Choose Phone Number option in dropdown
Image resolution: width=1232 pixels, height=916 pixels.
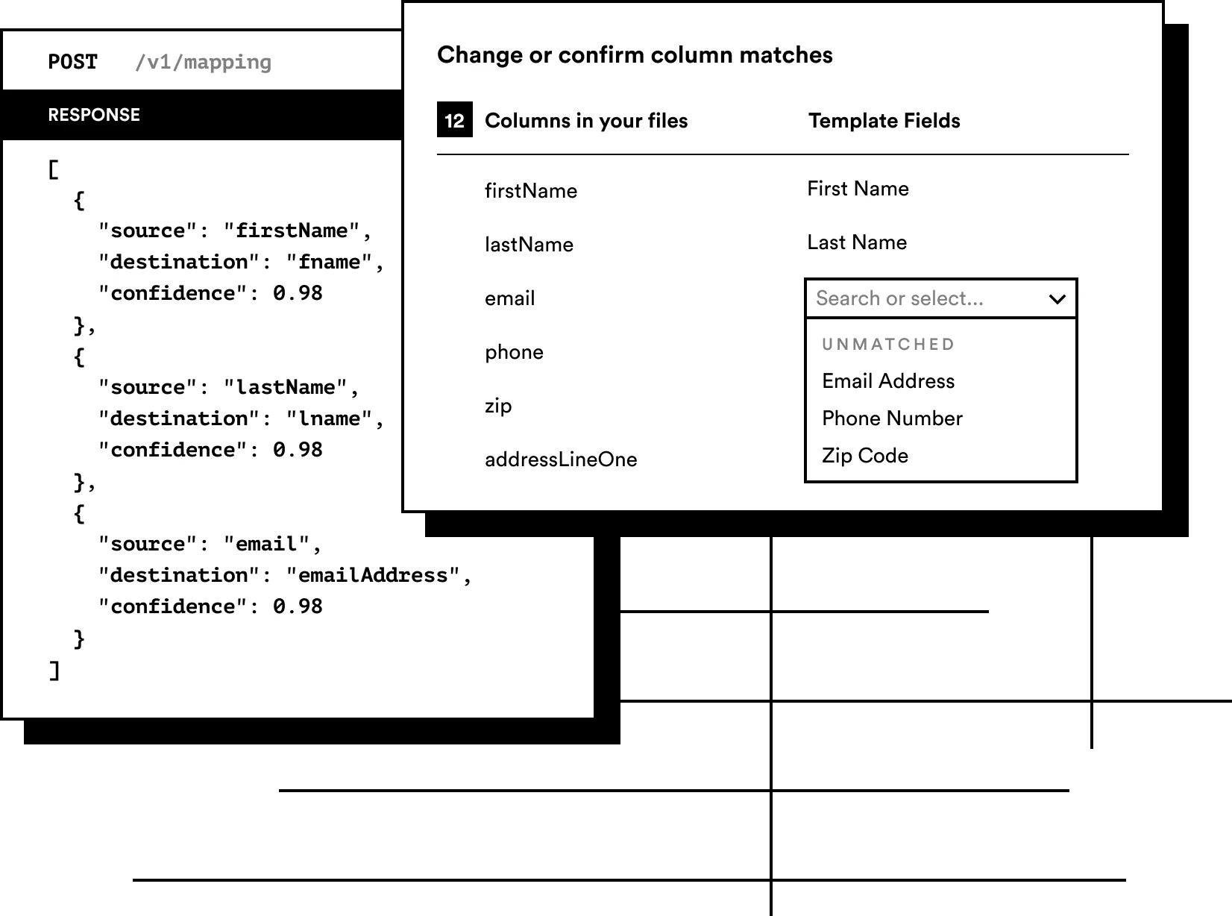pos(892,418)
